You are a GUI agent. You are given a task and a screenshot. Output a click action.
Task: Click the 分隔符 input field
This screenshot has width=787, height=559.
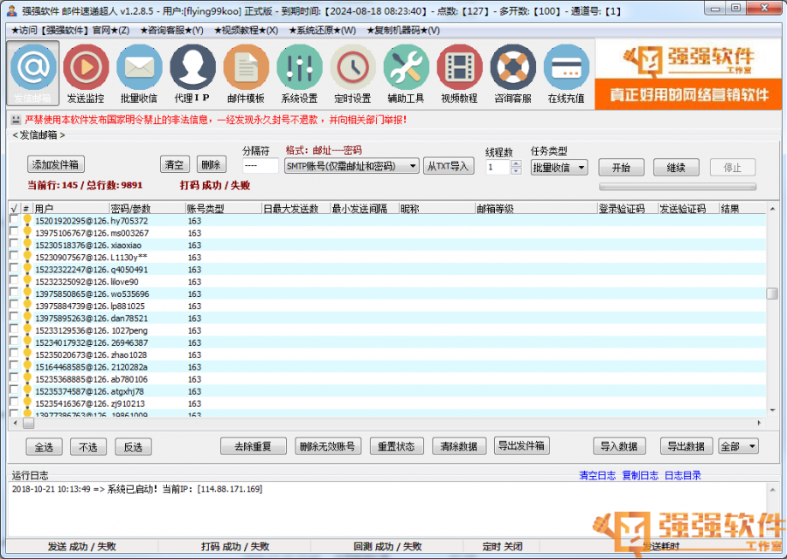tap(260, 166)
